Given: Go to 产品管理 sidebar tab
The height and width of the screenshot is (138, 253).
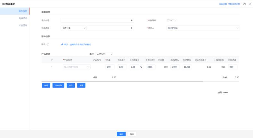Looking at the screenshot, I should [x=23, y=25].
